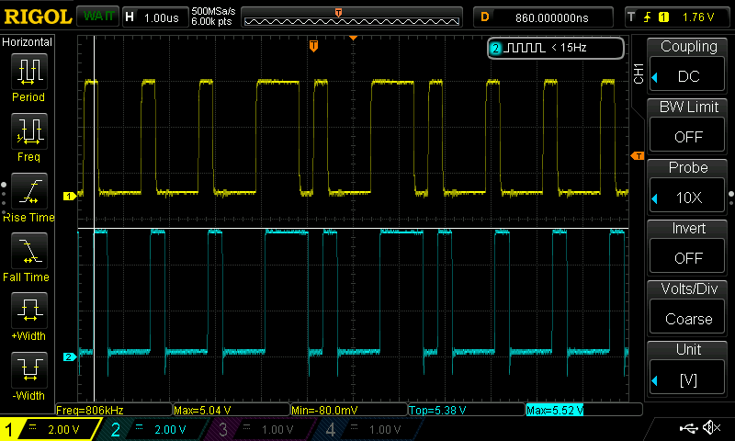
Task: Select the Freq measurement icon
Action: point(28,131)
